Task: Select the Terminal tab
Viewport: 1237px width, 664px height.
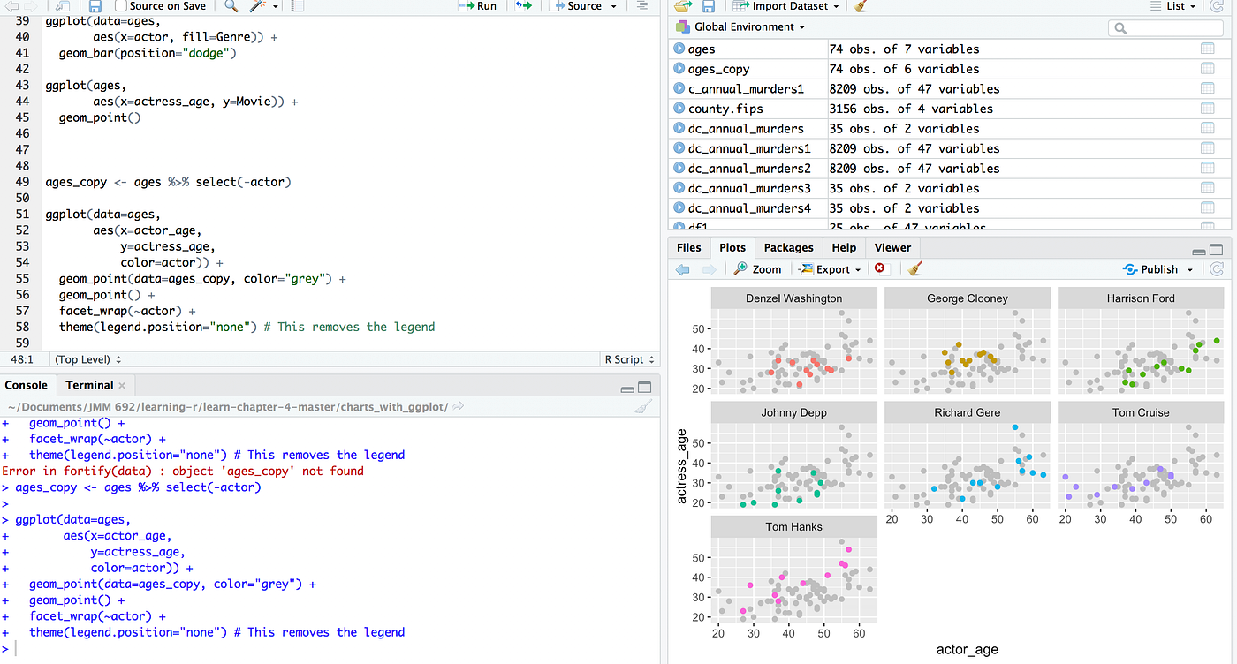Action: tap(88, 385)
